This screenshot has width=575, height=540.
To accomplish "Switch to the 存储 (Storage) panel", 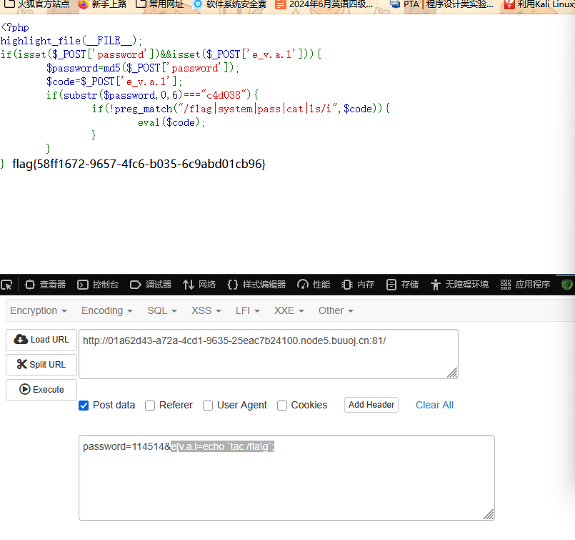I will tap(402, 285).
